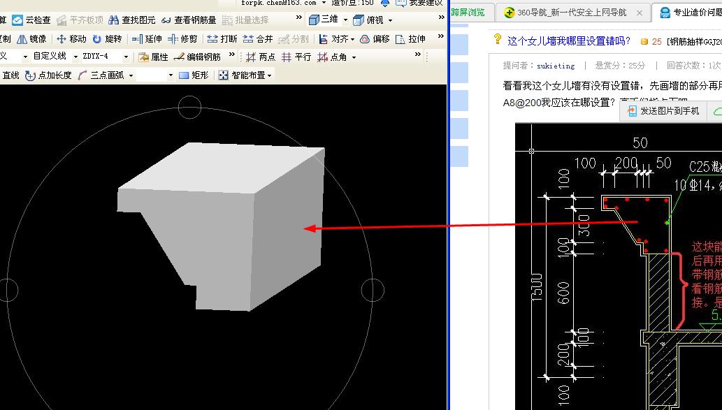This screenshot has height=410, width=722.
Task: Switch to 三维 3D view
Action: click(323, 20)
